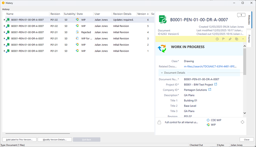The width and height of the screenshot is (256, 147).
Task: Collapse the metadata header with up chevron
Action: 243,39
